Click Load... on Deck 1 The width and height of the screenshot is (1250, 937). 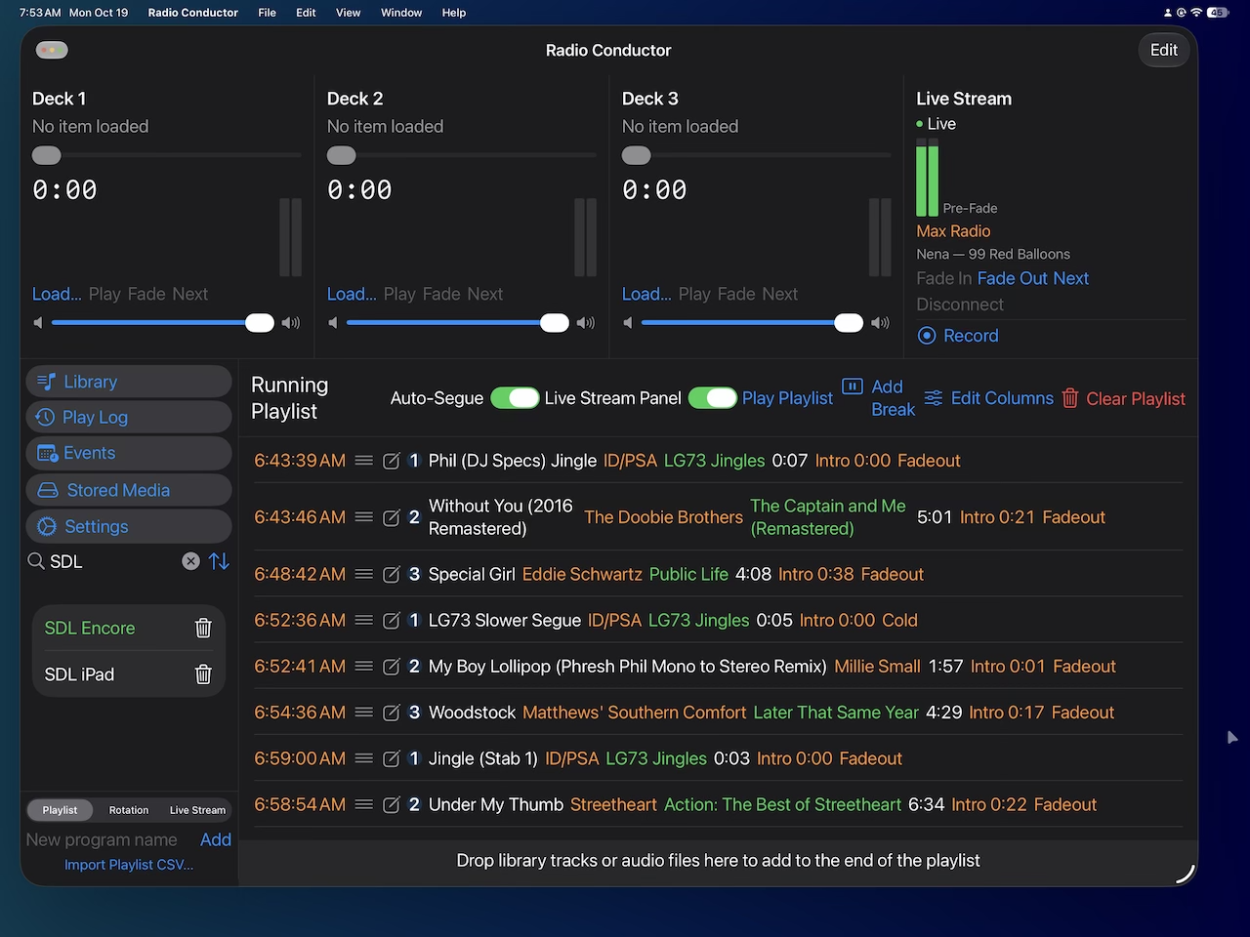pyautogui.click(x=57, y=294)
